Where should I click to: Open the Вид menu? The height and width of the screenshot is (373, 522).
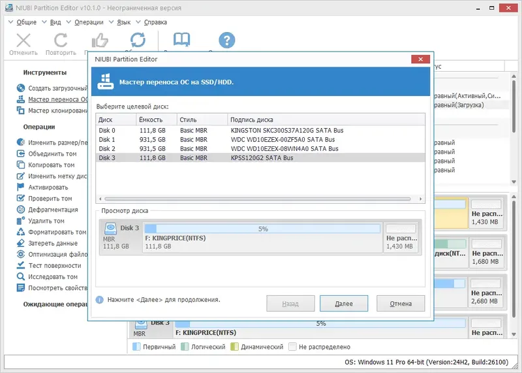(52, 22)
